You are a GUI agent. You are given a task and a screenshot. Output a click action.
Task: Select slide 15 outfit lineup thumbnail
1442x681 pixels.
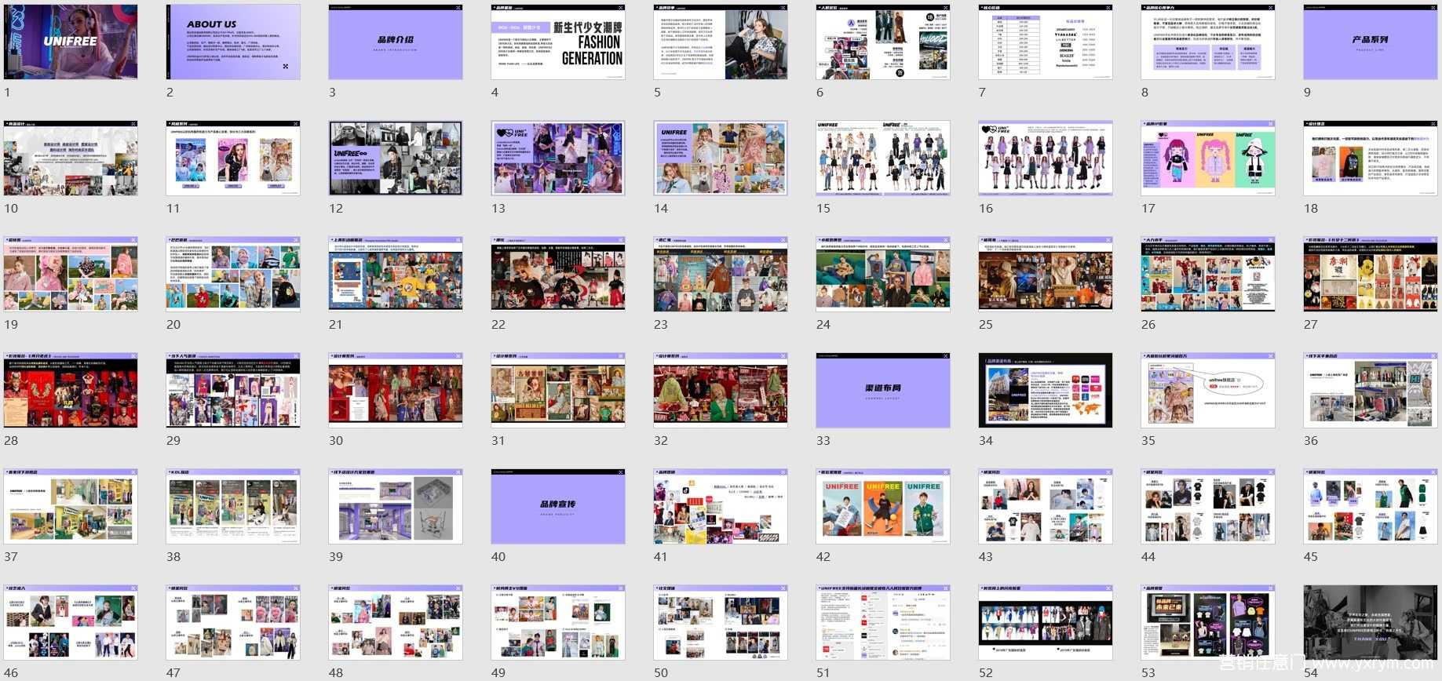click(883, 158)
